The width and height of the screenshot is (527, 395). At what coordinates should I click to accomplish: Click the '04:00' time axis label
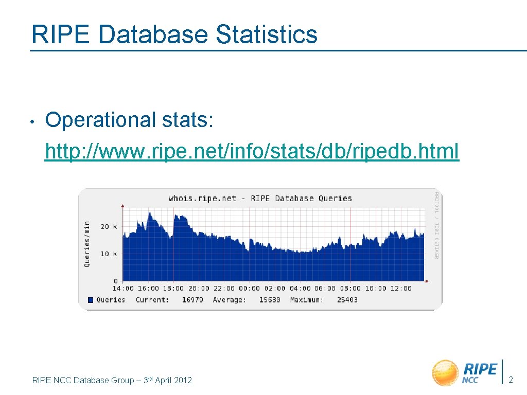300,289
